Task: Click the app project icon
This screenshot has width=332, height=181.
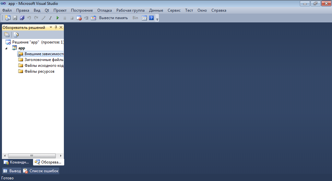Action: point(14,48)
